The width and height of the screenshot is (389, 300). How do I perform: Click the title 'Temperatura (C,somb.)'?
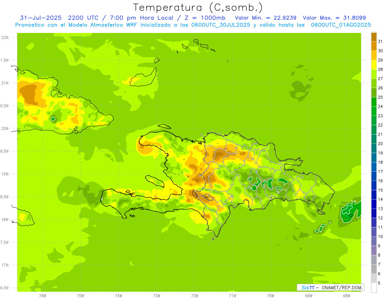pyautogui.click(x=198, y=7)
